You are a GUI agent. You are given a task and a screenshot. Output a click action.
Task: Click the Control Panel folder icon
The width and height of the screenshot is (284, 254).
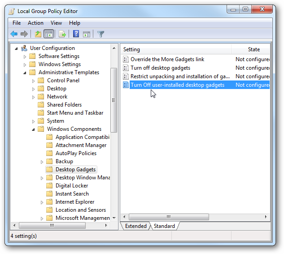[x=41, y=80]
